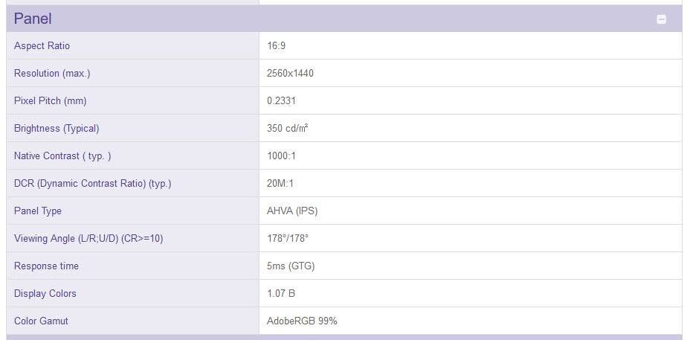Select the Panel Type label
The width and height of the screenshot is (687, 340).
tap(38, 211)
